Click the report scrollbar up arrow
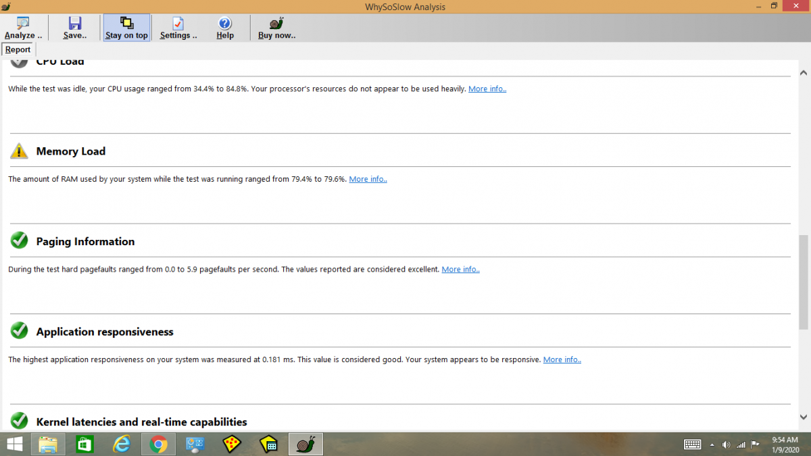Viewport: 811px width, 456px height. (804, 72)
